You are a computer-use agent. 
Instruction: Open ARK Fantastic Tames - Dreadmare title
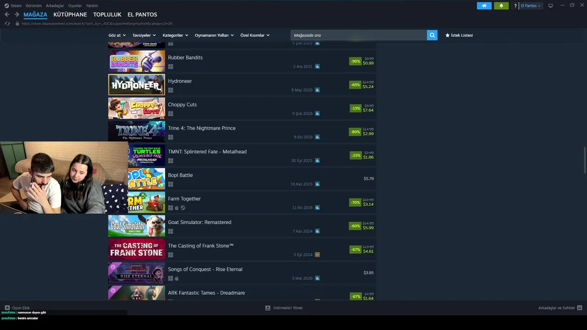tap(206, 293)
